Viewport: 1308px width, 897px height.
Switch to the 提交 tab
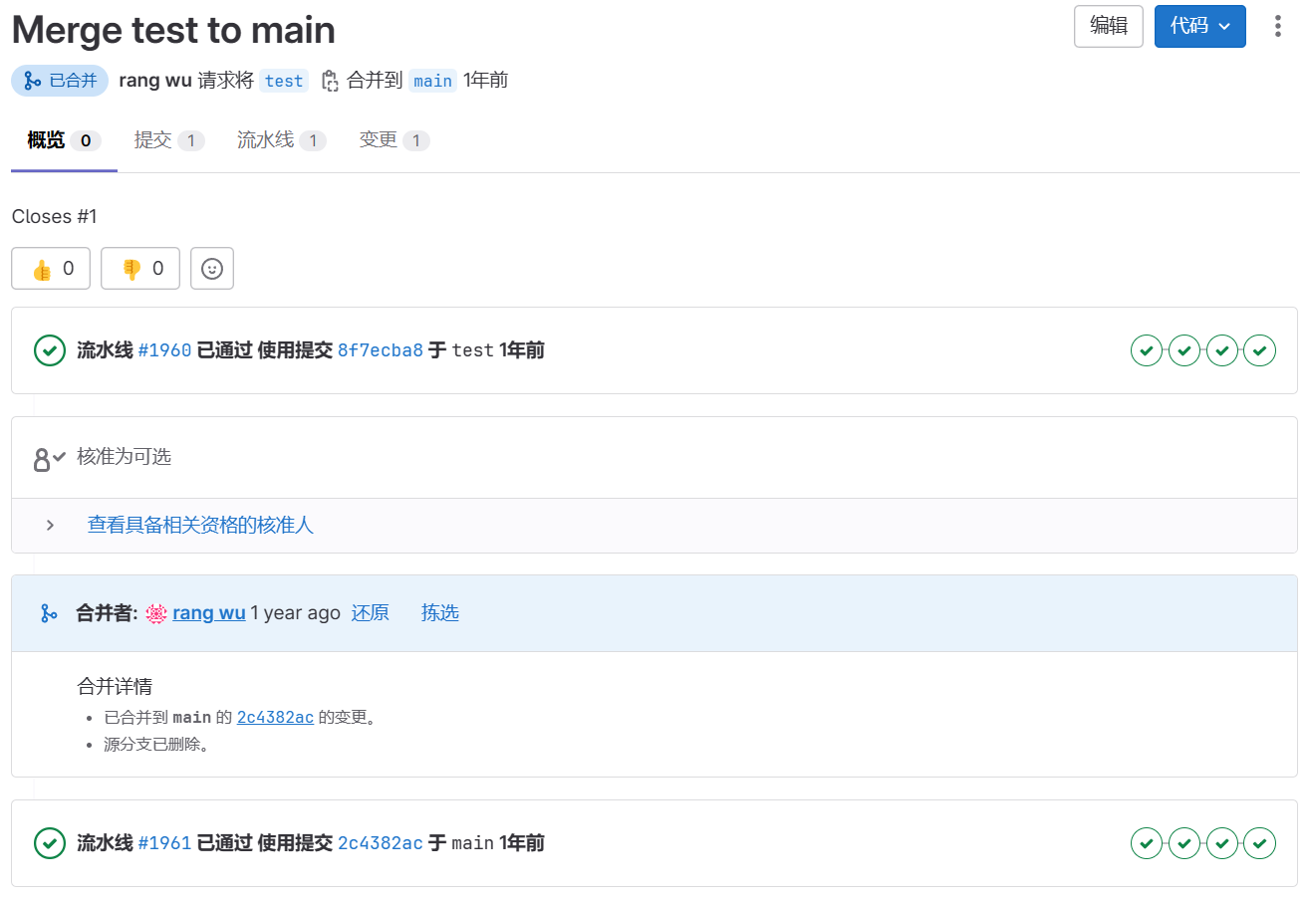click(x=168, y=140)
